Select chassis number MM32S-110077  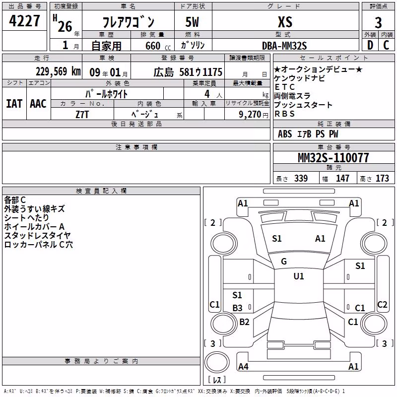pyautogui.click(x=333, y=158)
